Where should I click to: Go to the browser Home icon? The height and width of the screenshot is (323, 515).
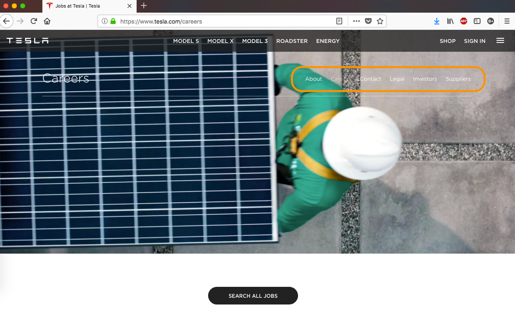[x=47, y=21]
